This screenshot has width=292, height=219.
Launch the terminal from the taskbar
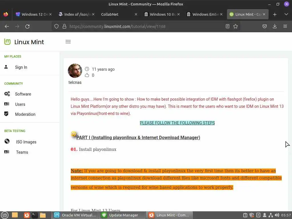point(35,215)
